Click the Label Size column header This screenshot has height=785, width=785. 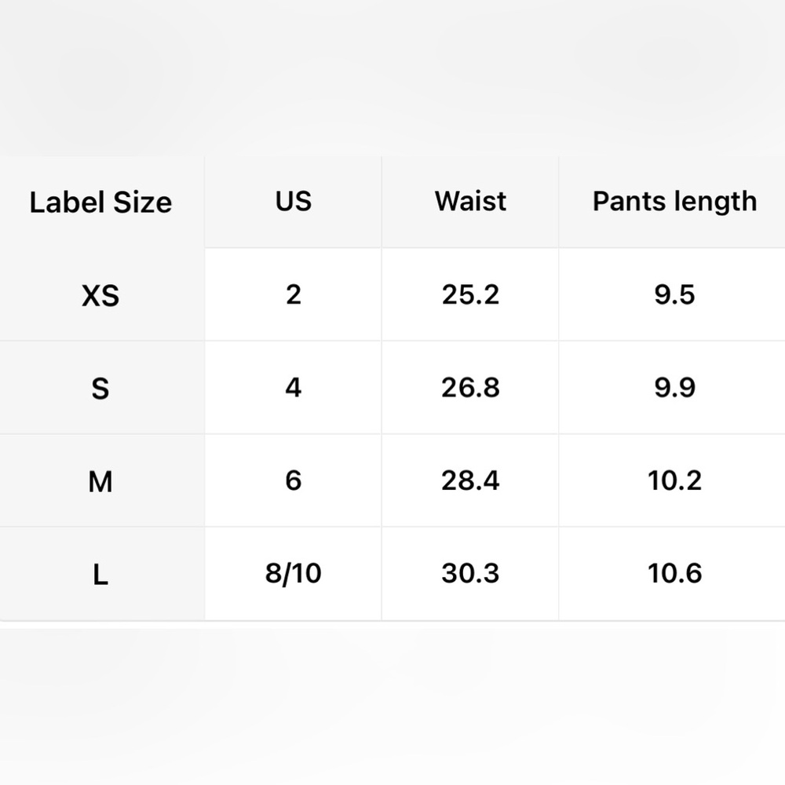100,203
